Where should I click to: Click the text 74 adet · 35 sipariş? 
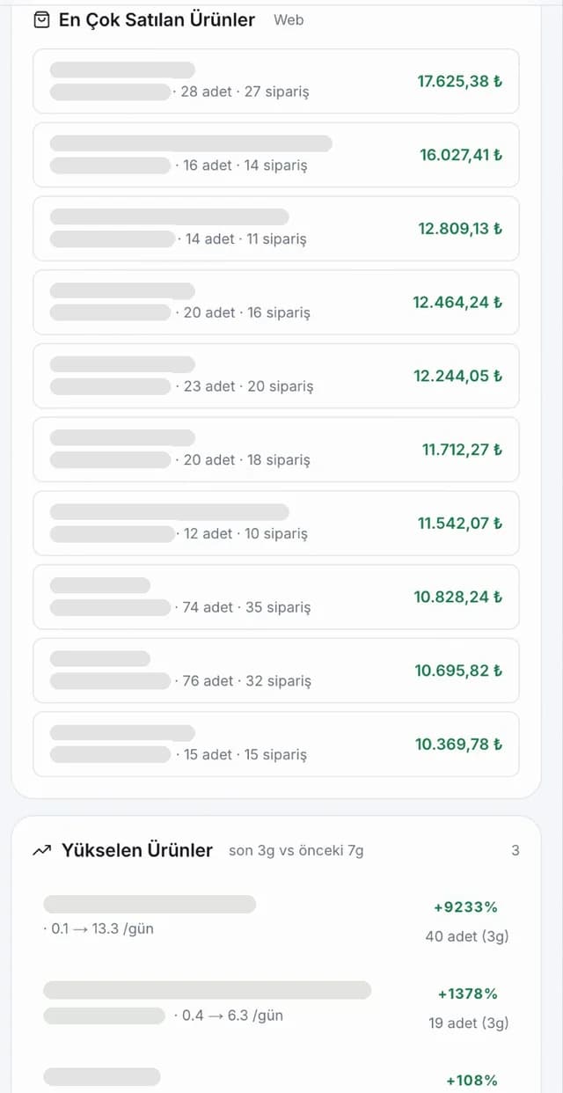(x=246, y=607)
